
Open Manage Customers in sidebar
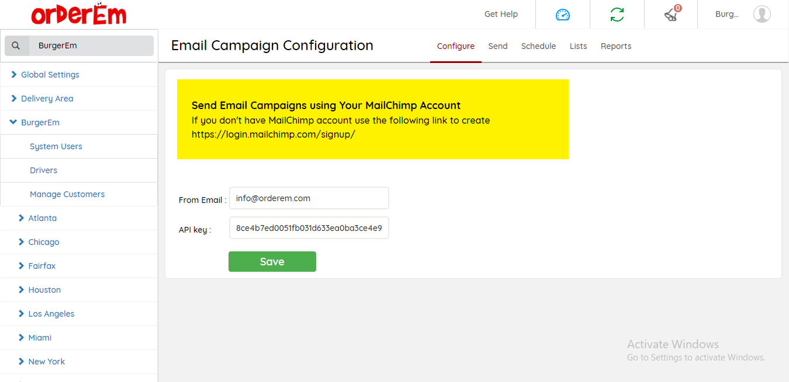[x=67, y=194]
